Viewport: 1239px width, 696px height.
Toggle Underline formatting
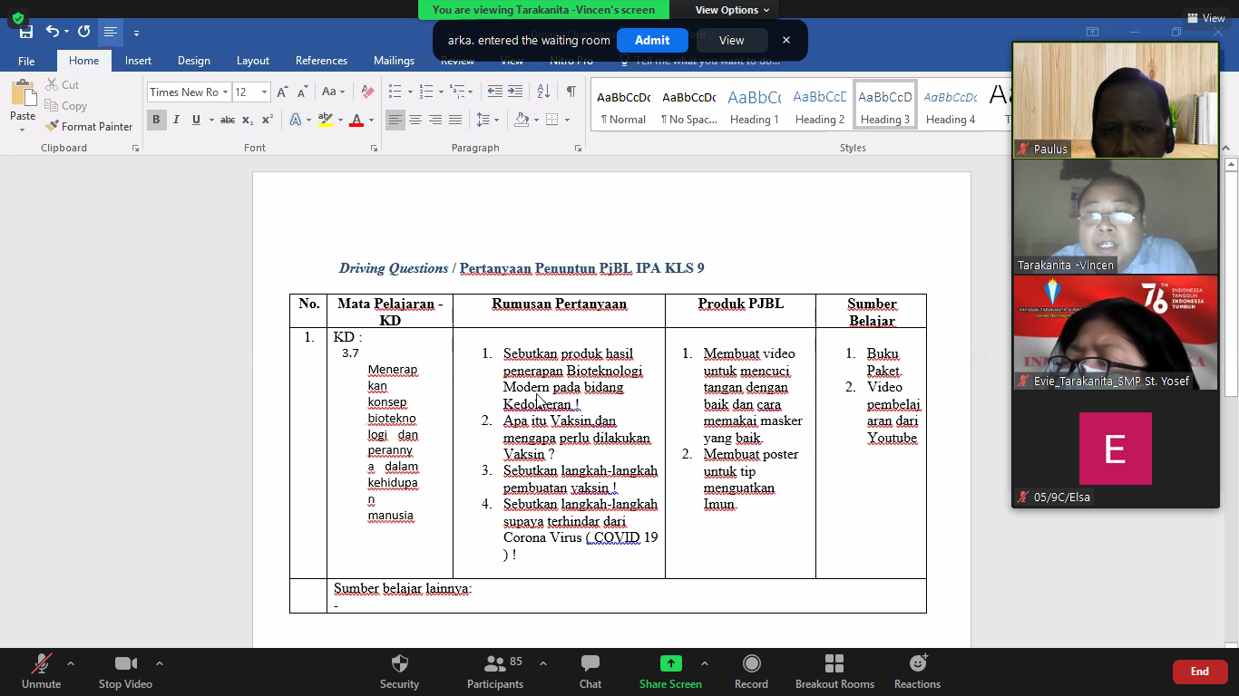tap(196, 120)
